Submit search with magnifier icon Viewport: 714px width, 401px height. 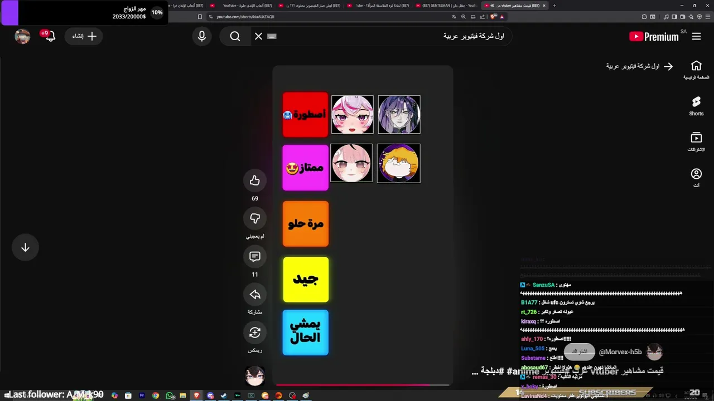click(235, 36)
